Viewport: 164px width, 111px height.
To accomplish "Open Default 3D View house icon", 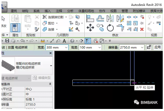I will tap(72, 41).
